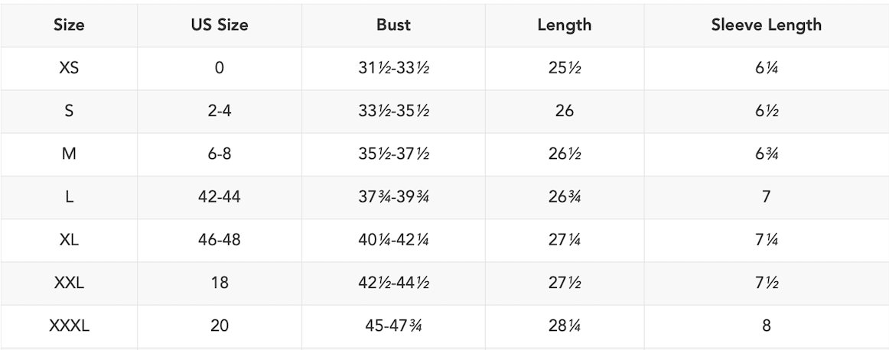This screenshot has width=889, height=350.
Task: Click the Length column header
Action: click(x=565, y=24)
